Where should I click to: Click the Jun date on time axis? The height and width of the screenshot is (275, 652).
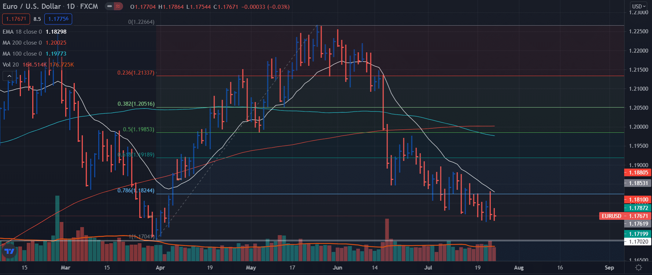pyautogui.click(x=337, y=268)
